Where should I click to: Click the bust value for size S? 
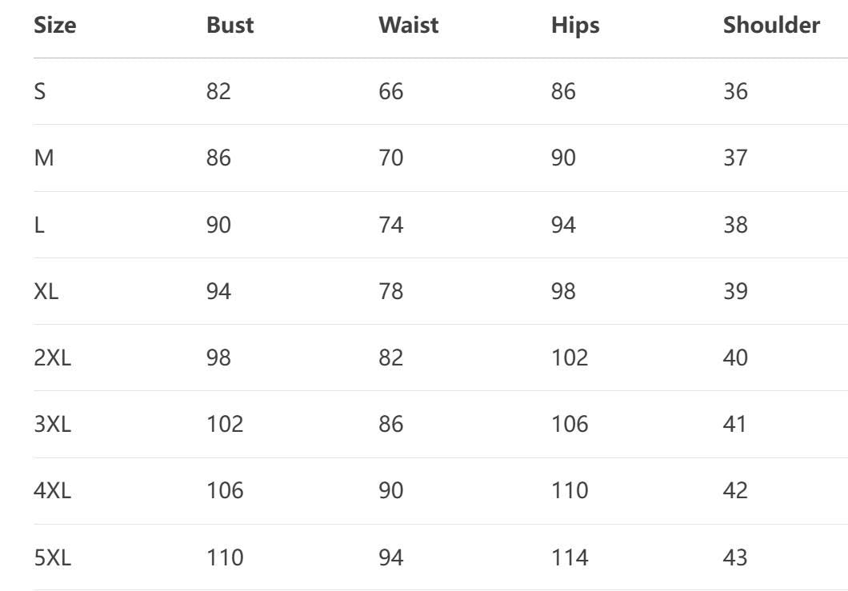pos(218,92)
